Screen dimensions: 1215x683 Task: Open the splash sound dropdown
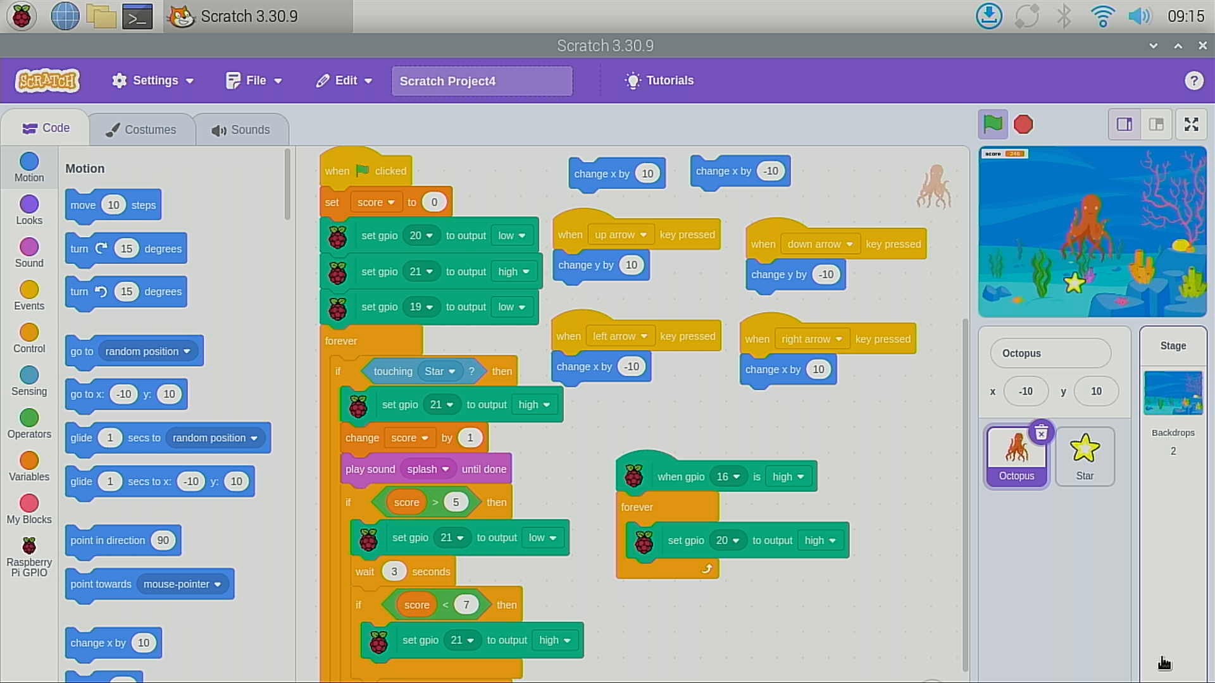tap(428, 469)
